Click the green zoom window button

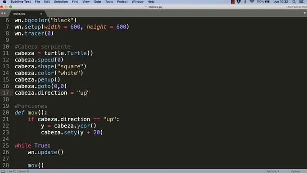(11, 7)
